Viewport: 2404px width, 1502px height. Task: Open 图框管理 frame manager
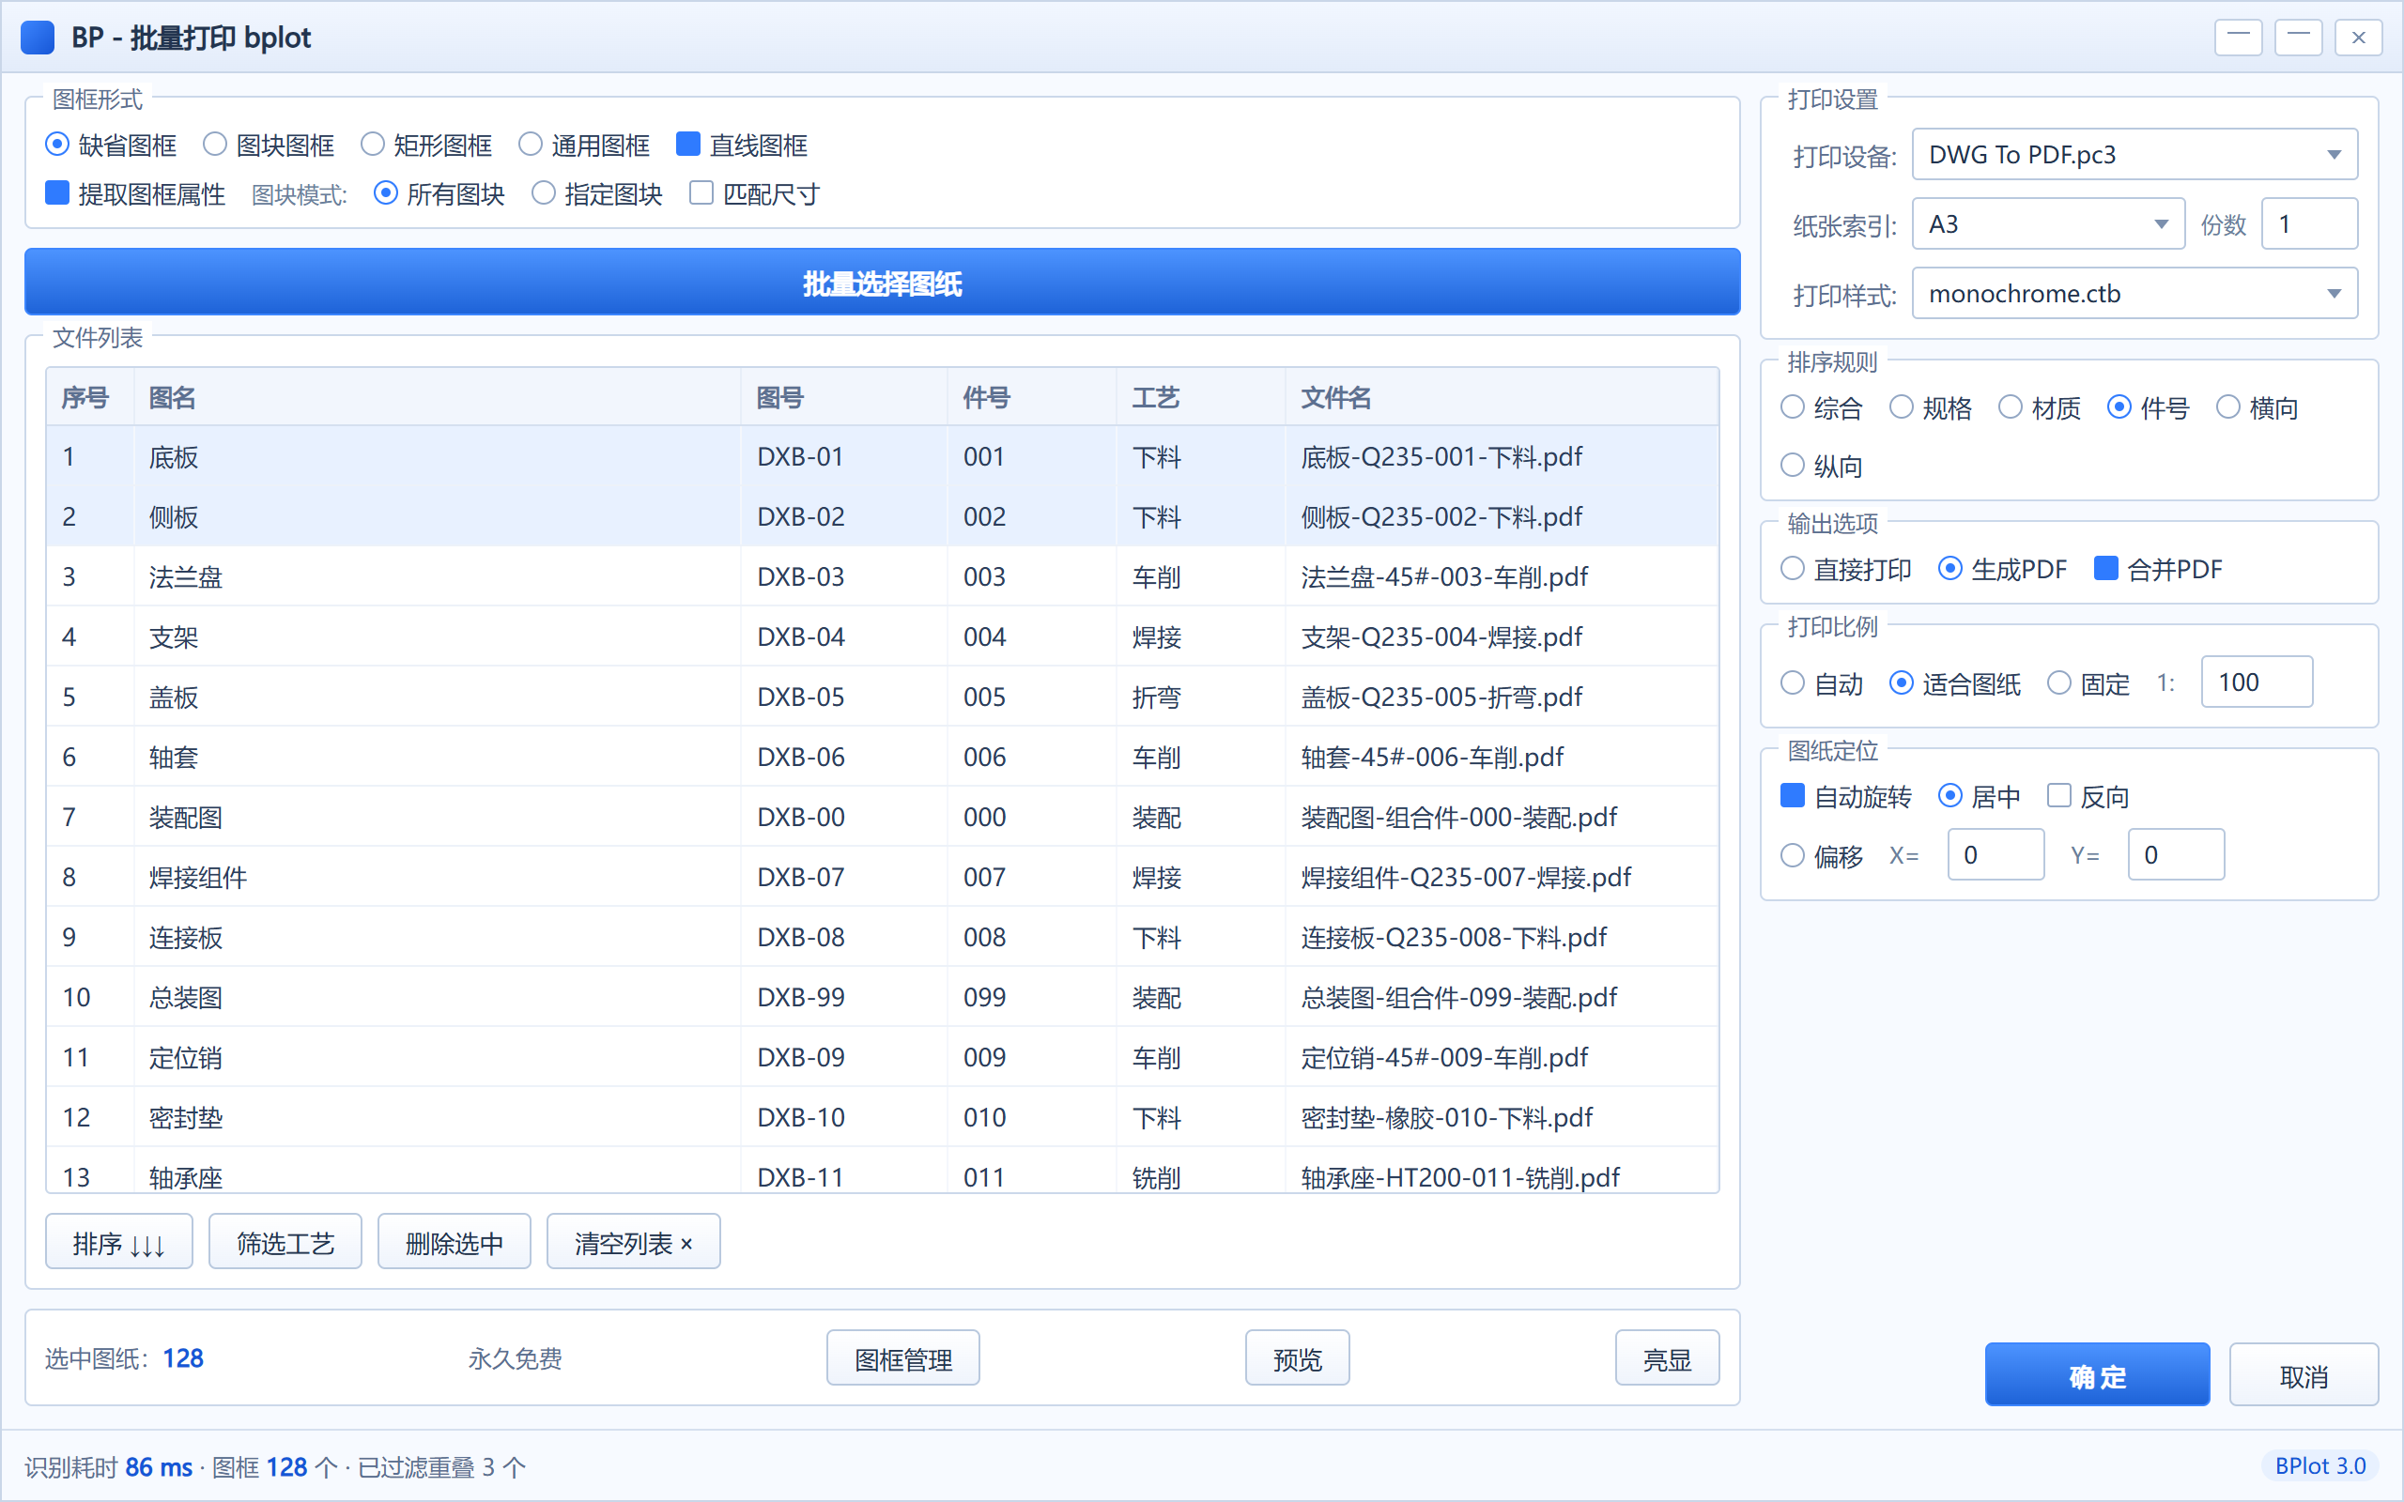903,1359
